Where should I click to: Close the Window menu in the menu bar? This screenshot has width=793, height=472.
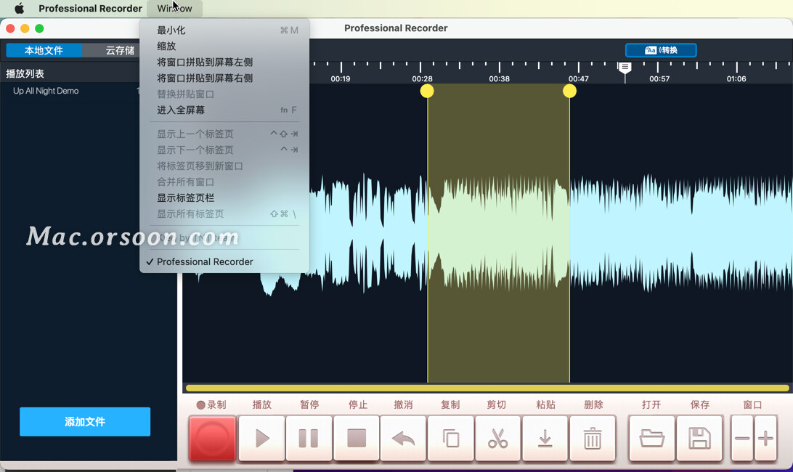[174, 8]
